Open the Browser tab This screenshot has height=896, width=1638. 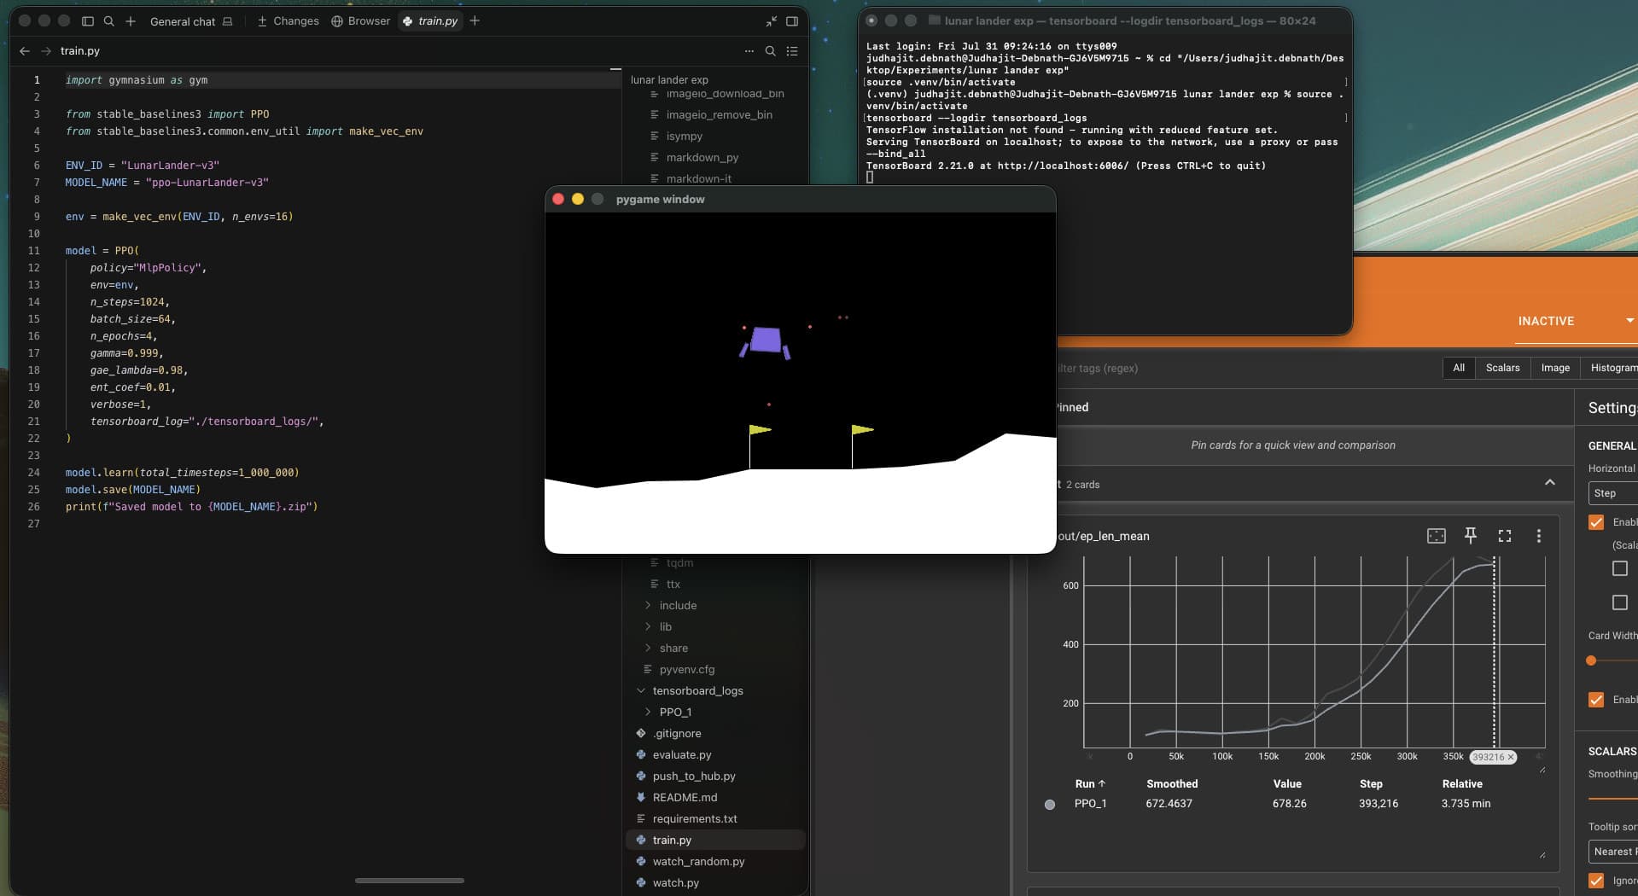tap(360, 21)
